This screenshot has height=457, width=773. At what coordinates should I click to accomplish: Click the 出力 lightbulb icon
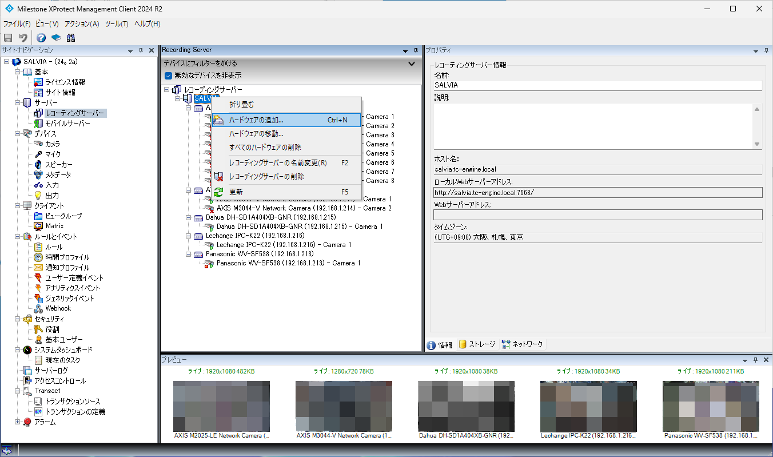(38, 196)
